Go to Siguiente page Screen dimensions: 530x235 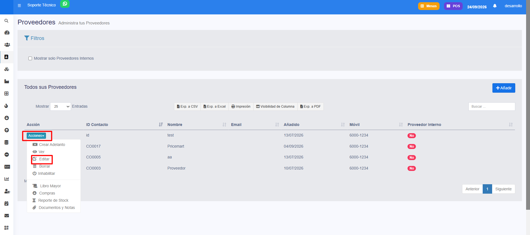(503, 189)
